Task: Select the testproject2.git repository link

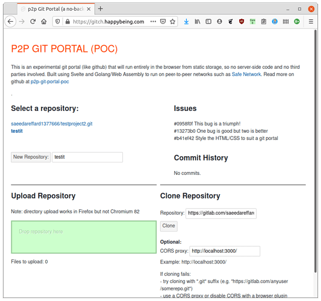Action: 52,124
